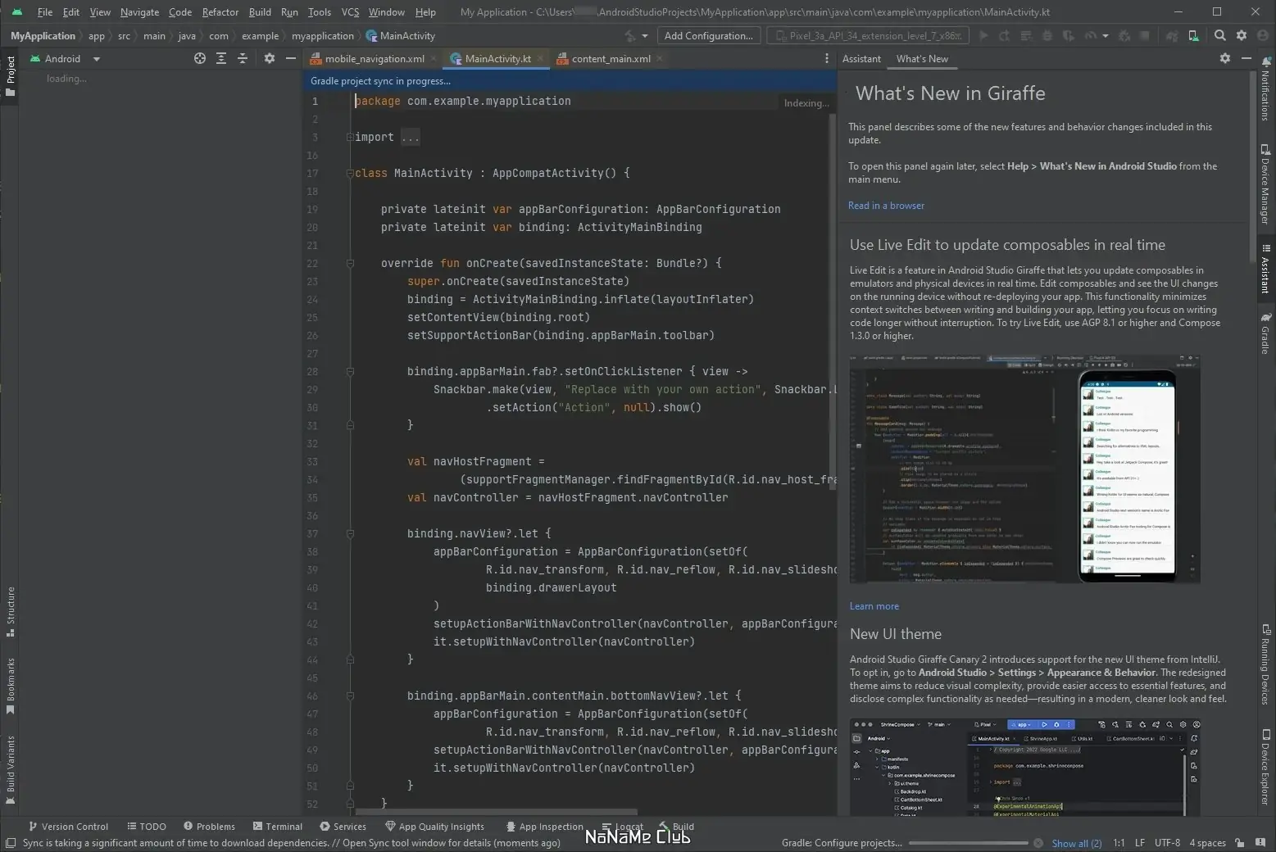Select the Project tool window icon
The width and height of the screenshot is (1276, 852).
(11, 72)
